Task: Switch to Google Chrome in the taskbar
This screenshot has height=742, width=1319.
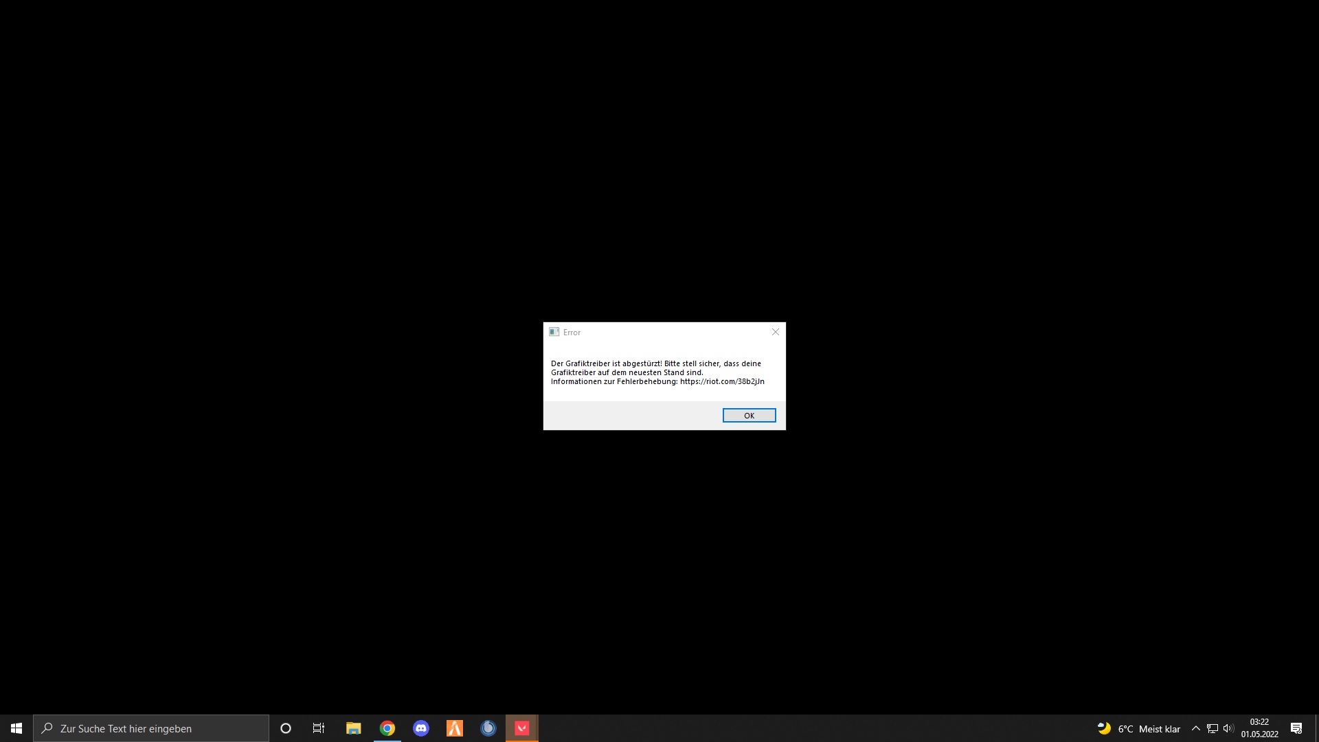Action: [387, 728]
